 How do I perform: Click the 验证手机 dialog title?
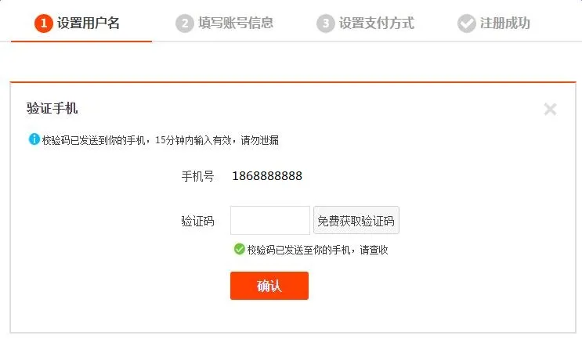pos(52,108)
